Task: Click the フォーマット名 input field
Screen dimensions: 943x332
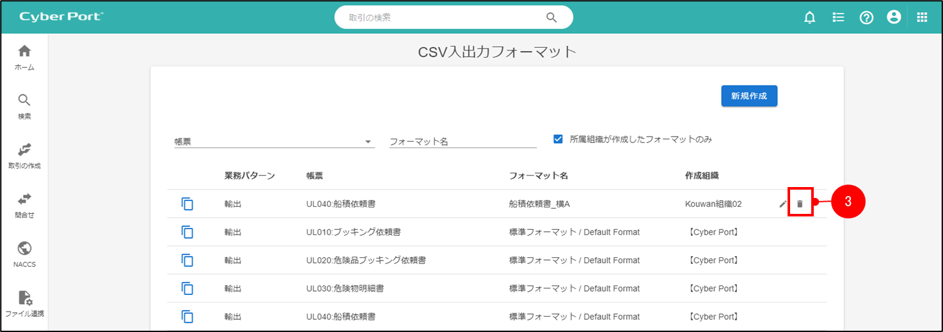Action: pyautogui.click(x=463, y=142)
